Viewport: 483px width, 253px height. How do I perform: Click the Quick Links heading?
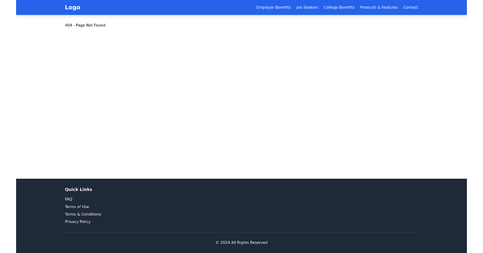tap(78, 189)
